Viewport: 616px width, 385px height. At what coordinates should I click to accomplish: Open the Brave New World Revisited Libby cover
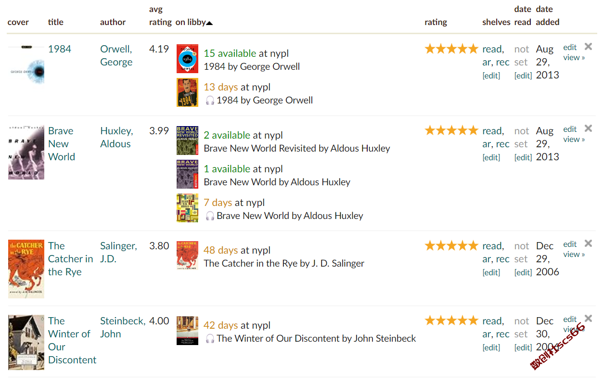pos(187,141)
